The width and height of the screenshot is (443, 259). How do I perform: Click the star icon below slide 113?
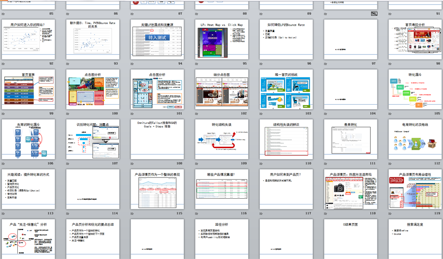coord(4,213)
